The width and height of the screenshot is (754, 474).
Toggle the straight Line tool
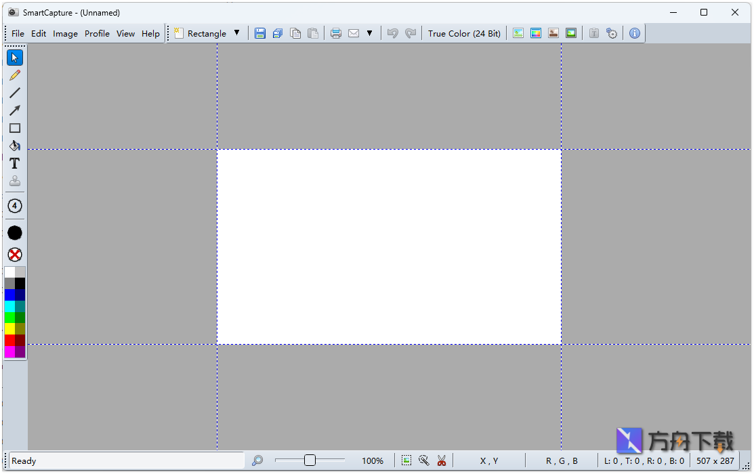pyautogui.click(x=14, y=93)
